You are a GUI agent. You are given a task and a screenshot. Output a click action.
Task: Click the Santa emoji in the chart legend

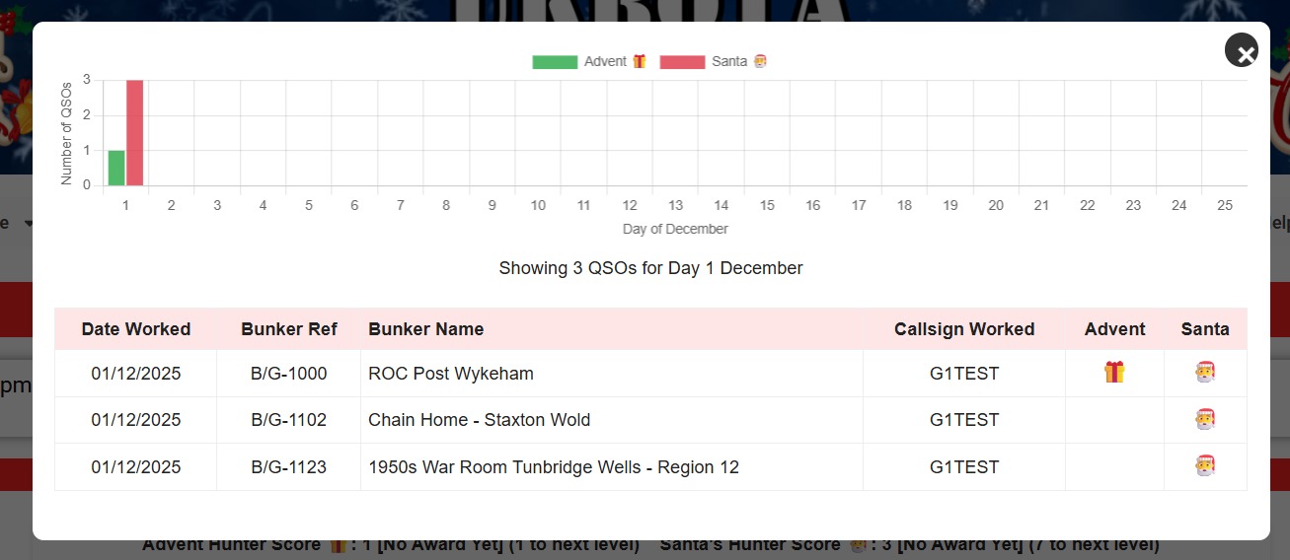pyautogui.click(x=760, y=61)
